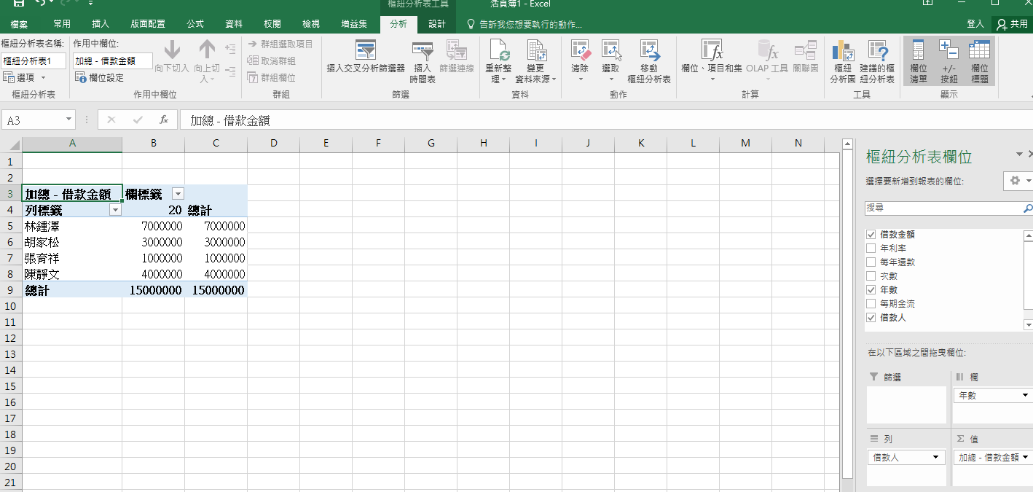This screenshot has width=1033, height=492.
Task: Open the field pane task options arrow
Action: pos(1019,155)
